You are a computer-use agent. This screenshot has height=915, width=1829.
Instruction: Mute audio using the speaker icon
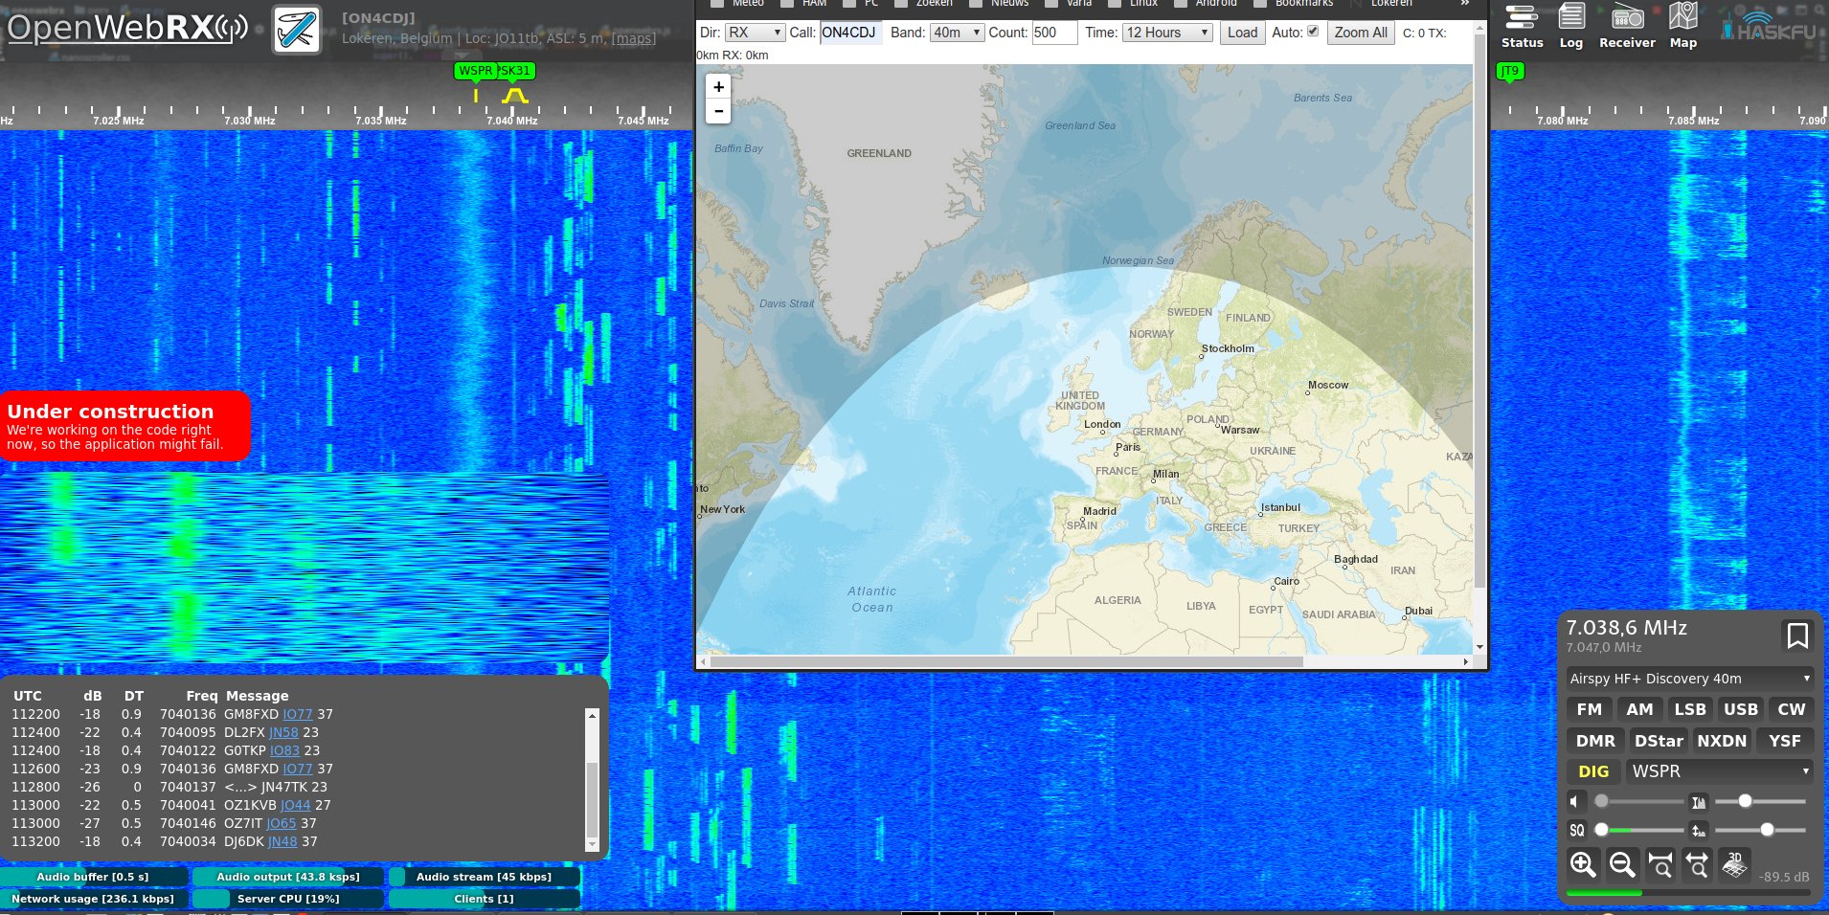coord(1576,801)
